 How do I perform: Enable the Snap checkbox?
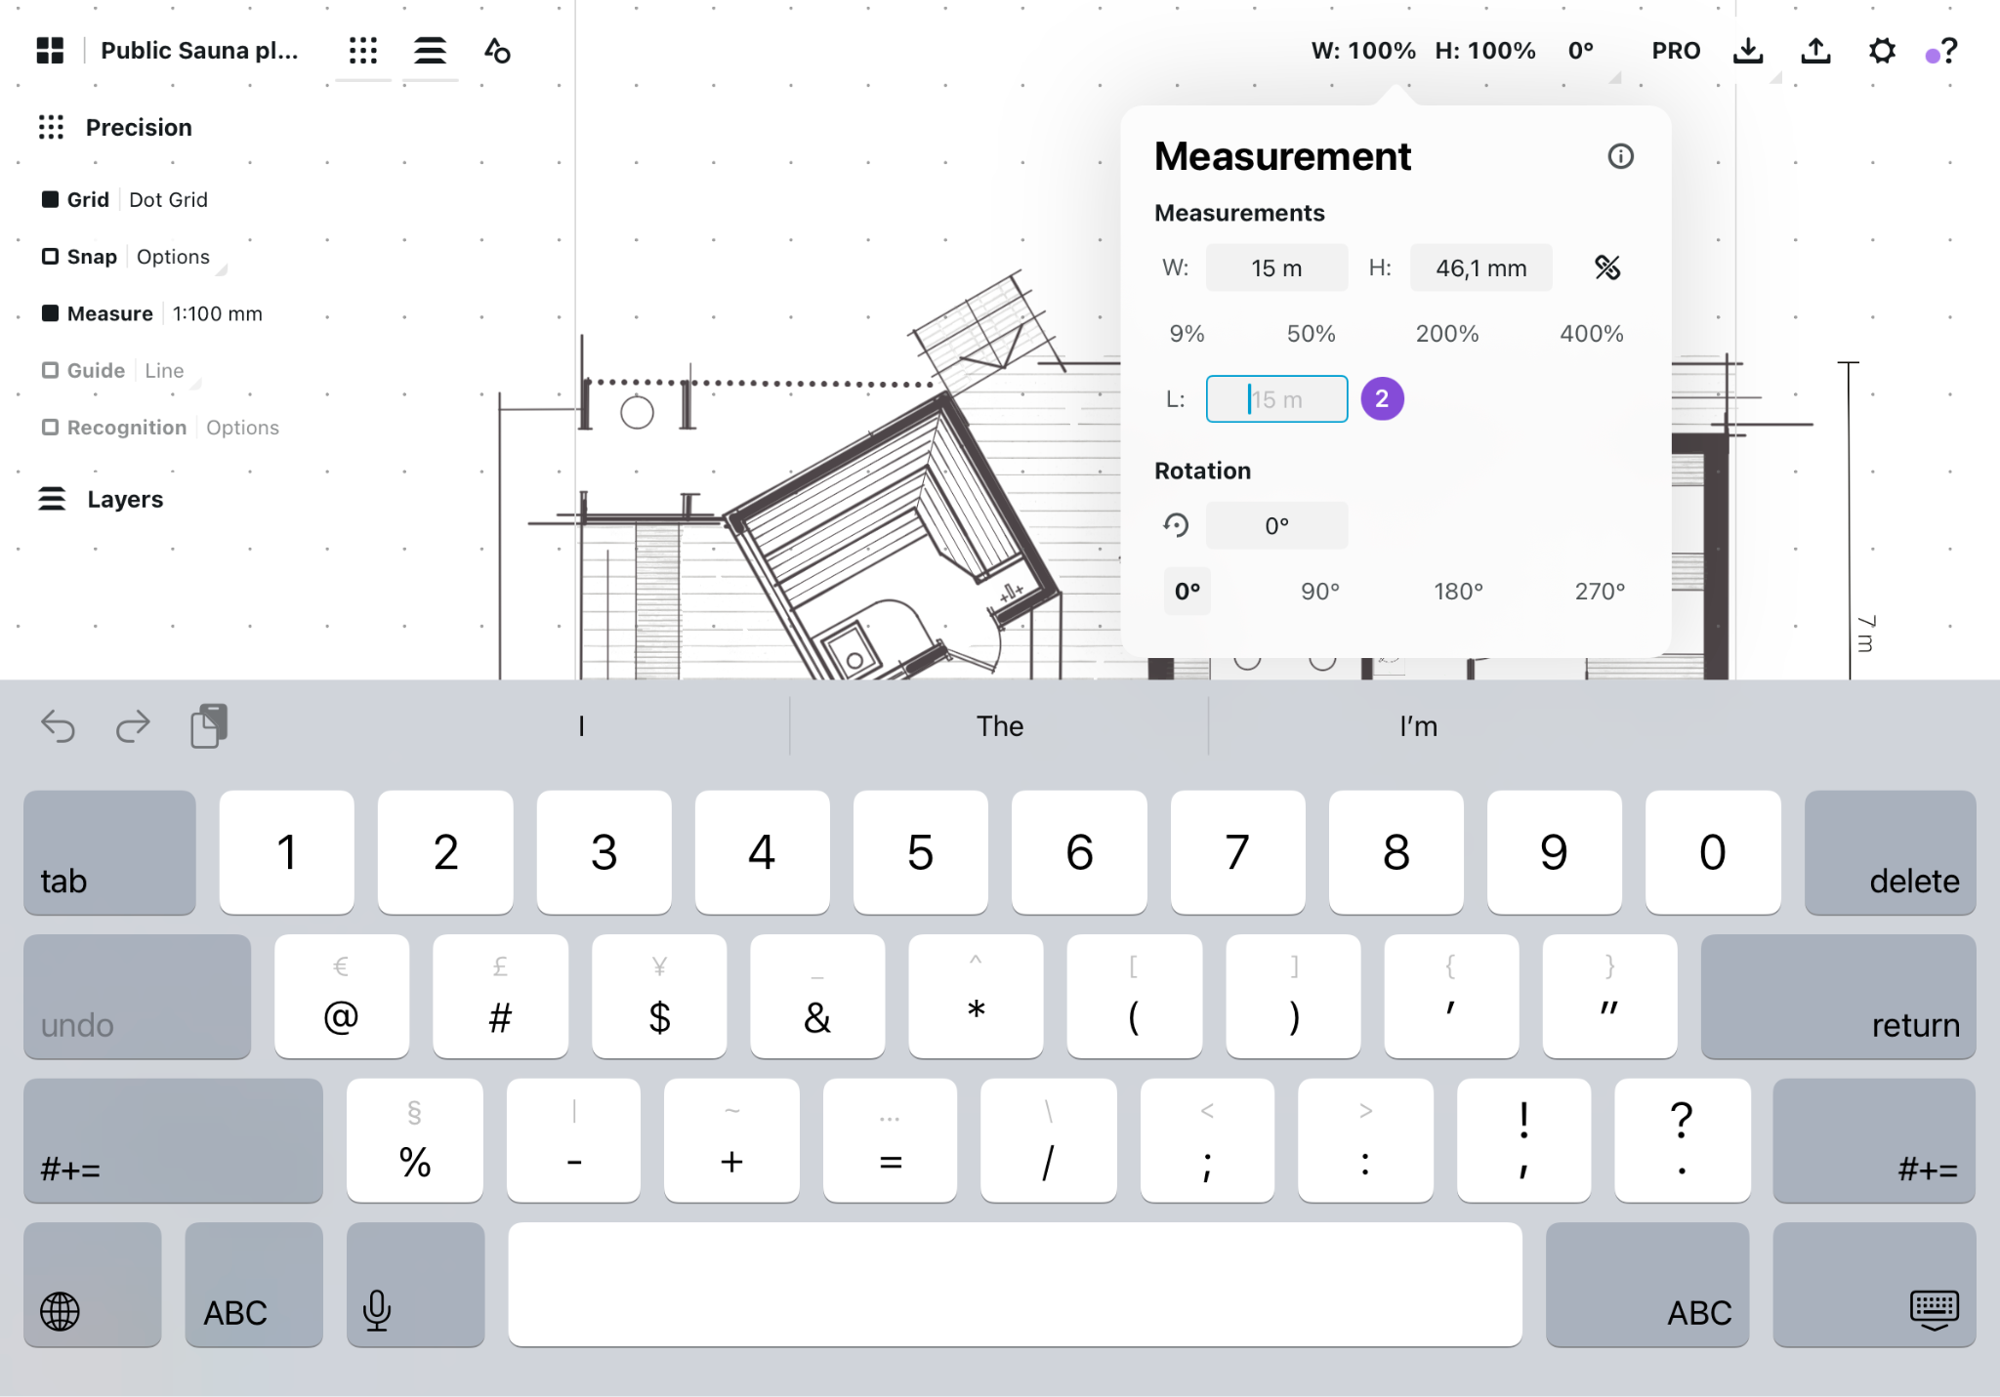(50, 257)
